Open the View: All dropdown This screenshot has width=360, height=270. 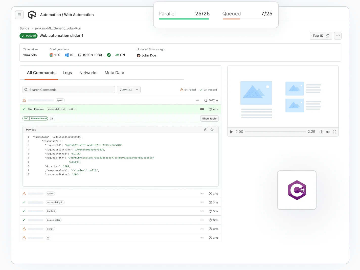coord(128,90)
